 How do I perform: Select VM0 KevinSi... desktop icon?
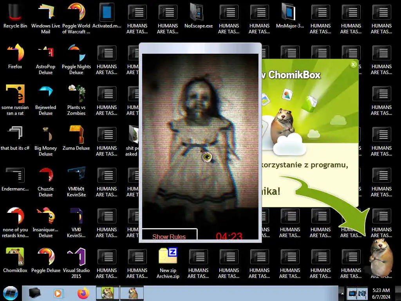click(76, 223)
